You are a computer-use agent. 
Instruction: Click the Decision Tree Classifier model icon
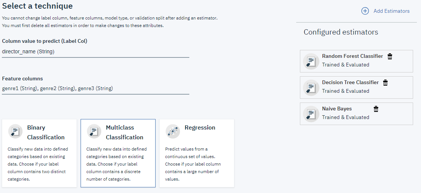click(x=311, y=87)
